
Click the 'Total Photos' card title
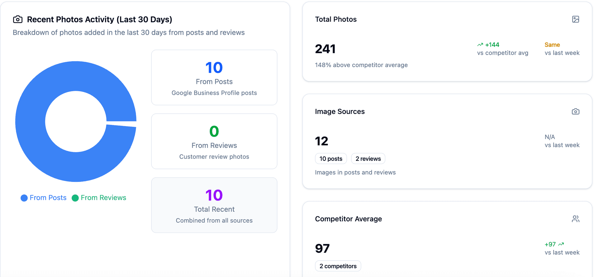[x=336, y=19]
